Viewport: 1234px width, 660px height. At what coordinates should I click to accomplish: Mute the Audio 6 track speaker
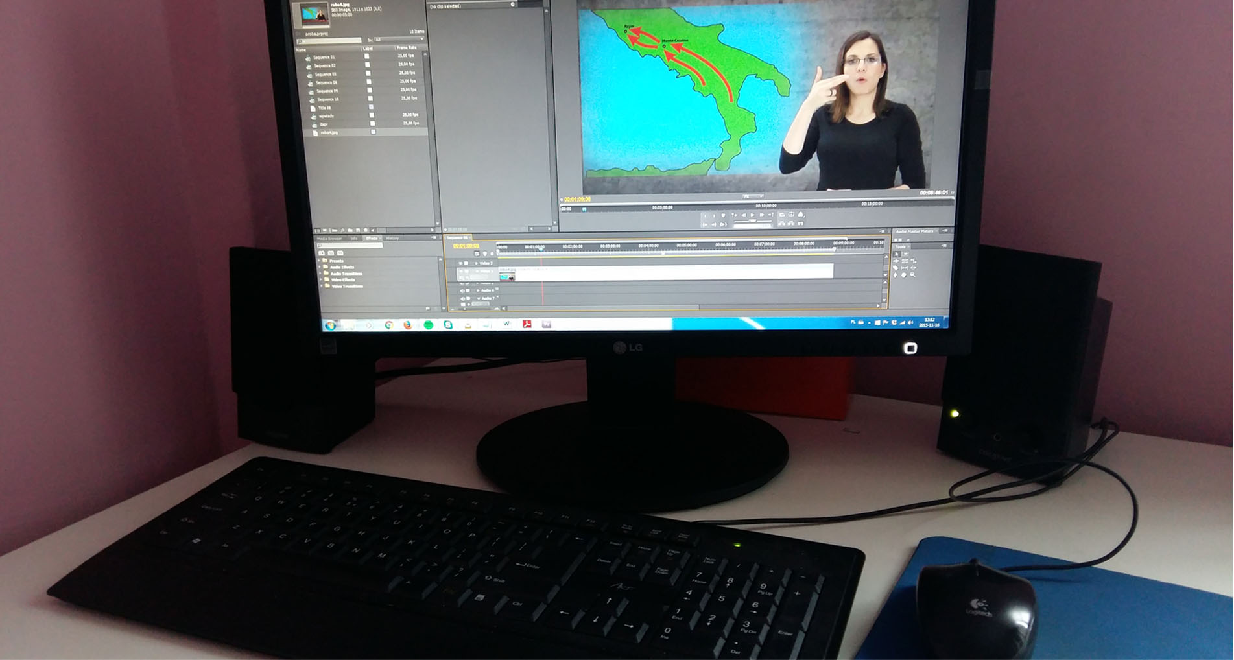coord(462,290)
